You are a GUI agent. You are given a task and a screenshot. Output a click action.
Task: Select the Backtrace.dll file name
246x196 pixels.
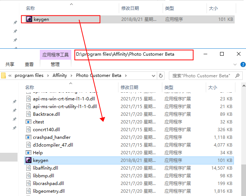(x=46, y=114)
